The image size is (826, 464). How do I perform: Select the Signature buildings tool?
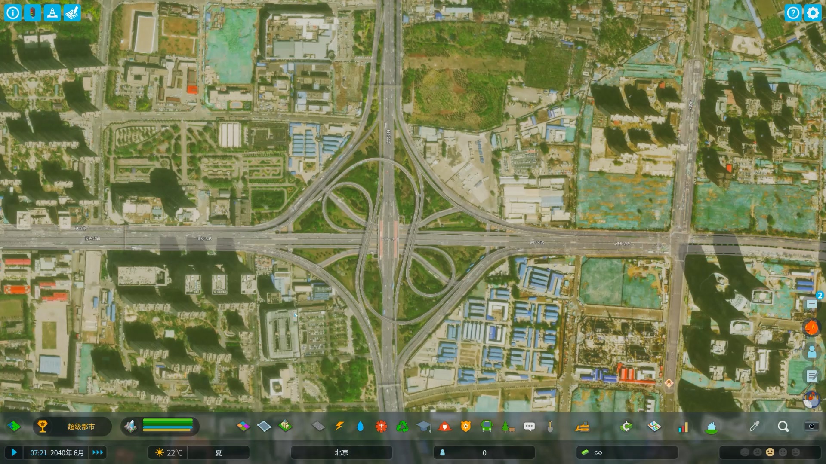(x=285, y=426)
